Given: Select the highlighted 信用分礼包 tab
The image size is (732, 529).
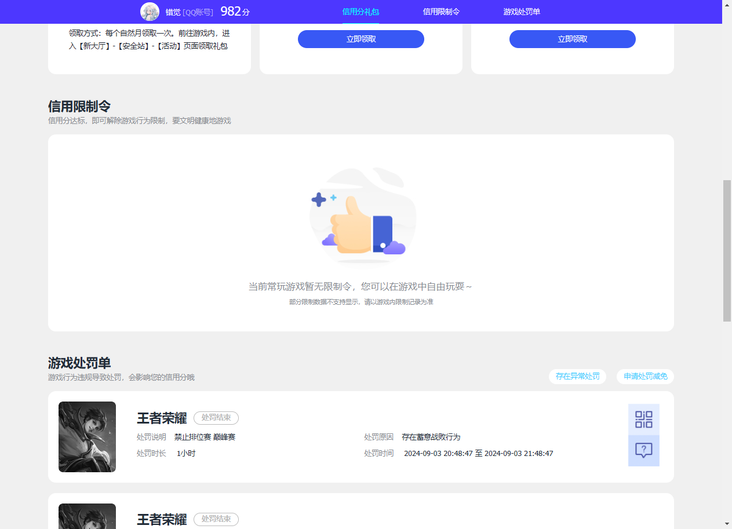Looking at the screenshot, I should 360,12.
